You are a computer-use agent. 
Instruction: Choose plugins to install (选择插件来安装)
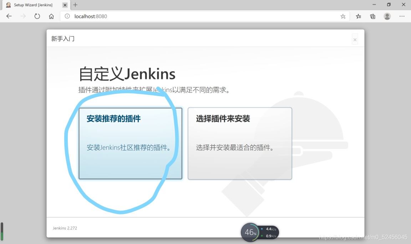[240, 143]
